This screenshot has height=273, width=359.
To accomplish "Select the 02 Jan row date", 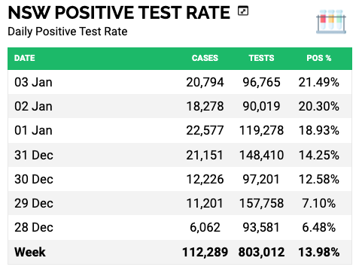I will [x=33, y=106].
